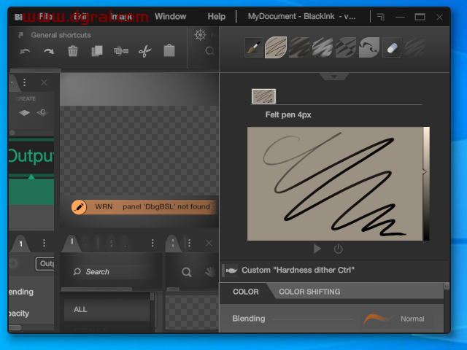Viewport: 467px width, 350px height.
Task: Click the Search input field
Action: pyautogui.click(x=109, y=272)
